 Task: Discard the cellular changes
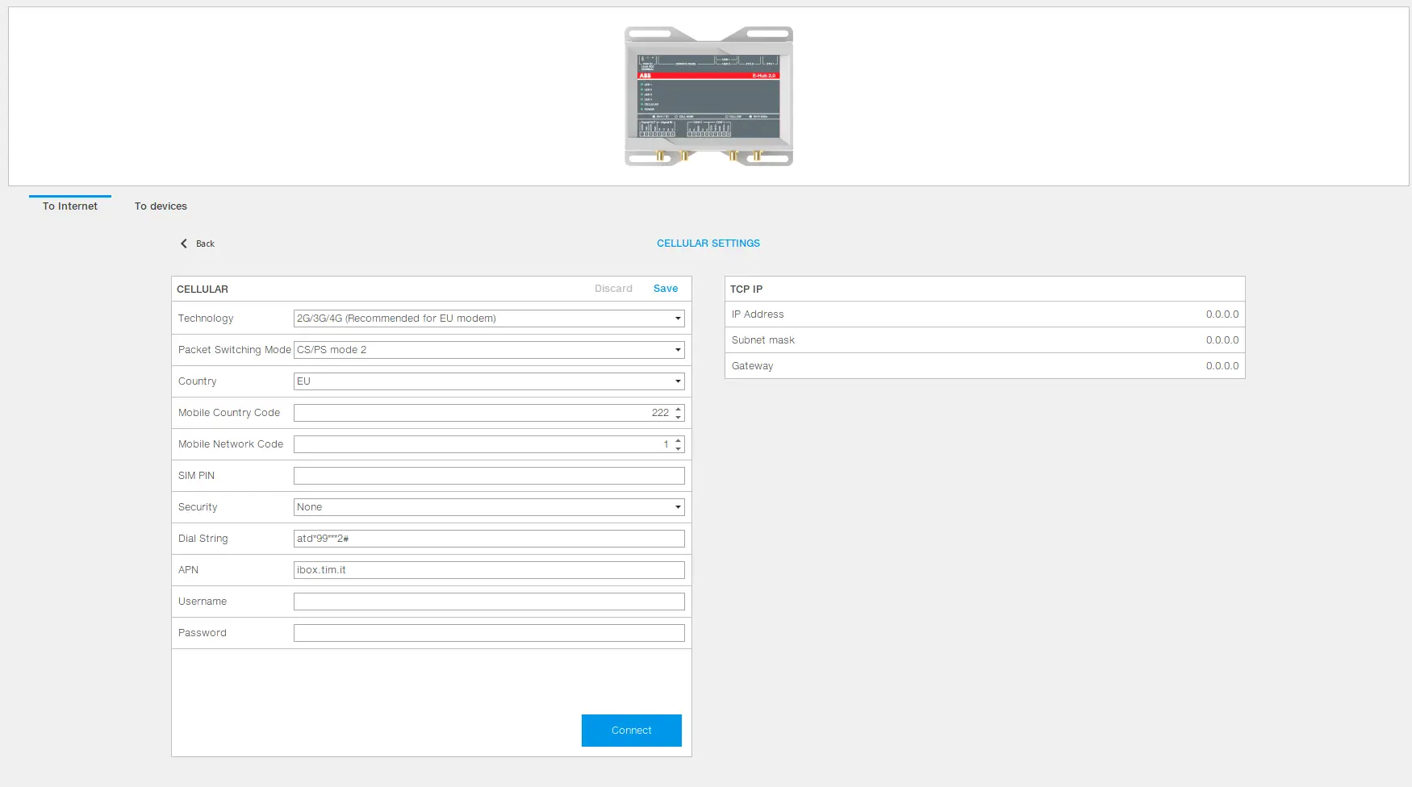[613, 289]
